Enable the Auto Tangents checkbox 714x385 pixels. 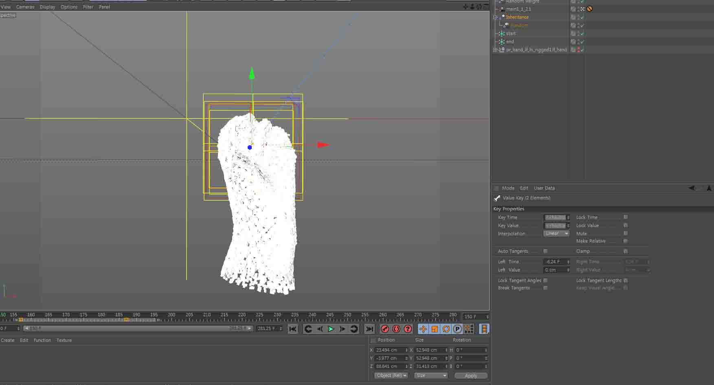tap(545, 251)
